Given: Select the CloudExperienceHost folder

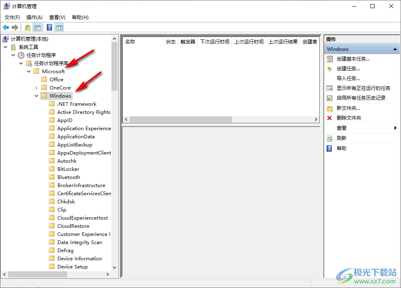Looking at the screenshot, I should [83, 218].
